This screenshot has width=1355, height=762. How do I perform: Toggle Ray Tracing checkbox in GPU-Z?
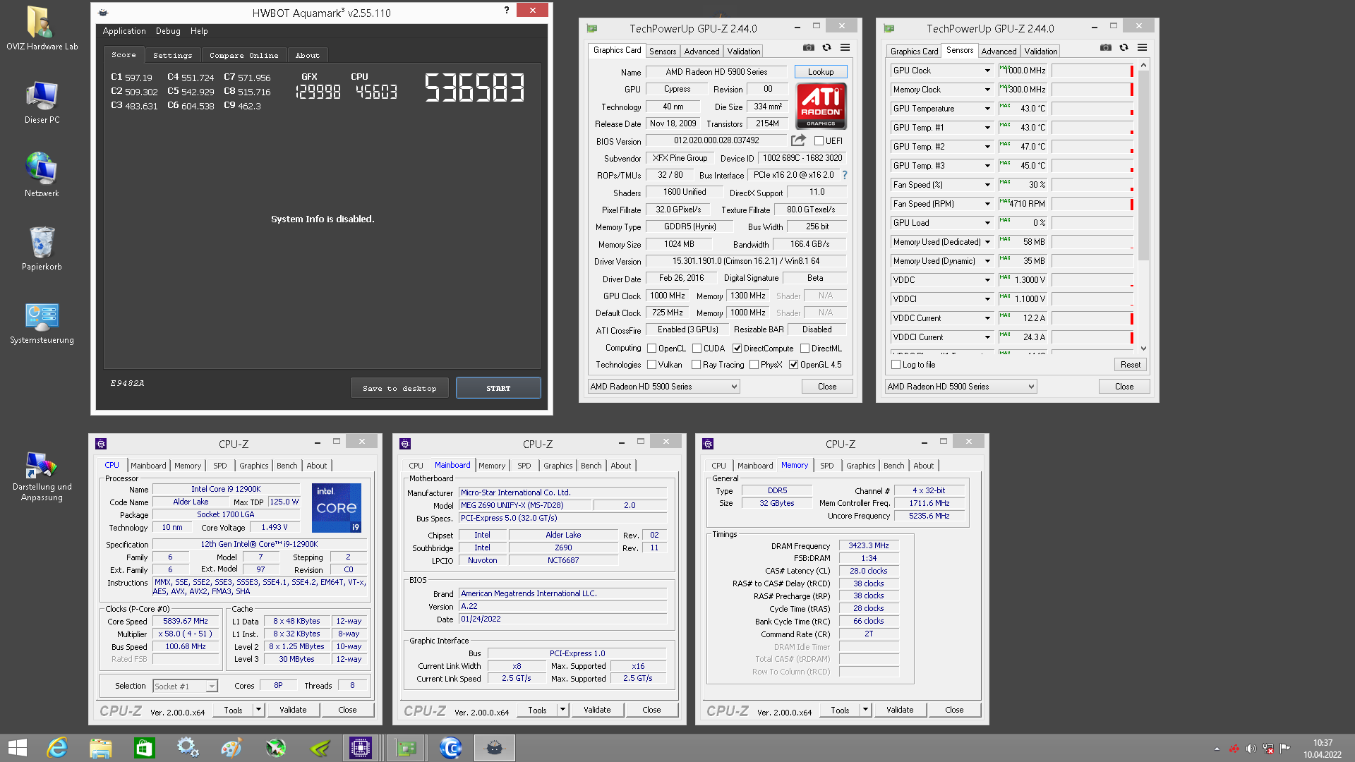coord(697,365)
